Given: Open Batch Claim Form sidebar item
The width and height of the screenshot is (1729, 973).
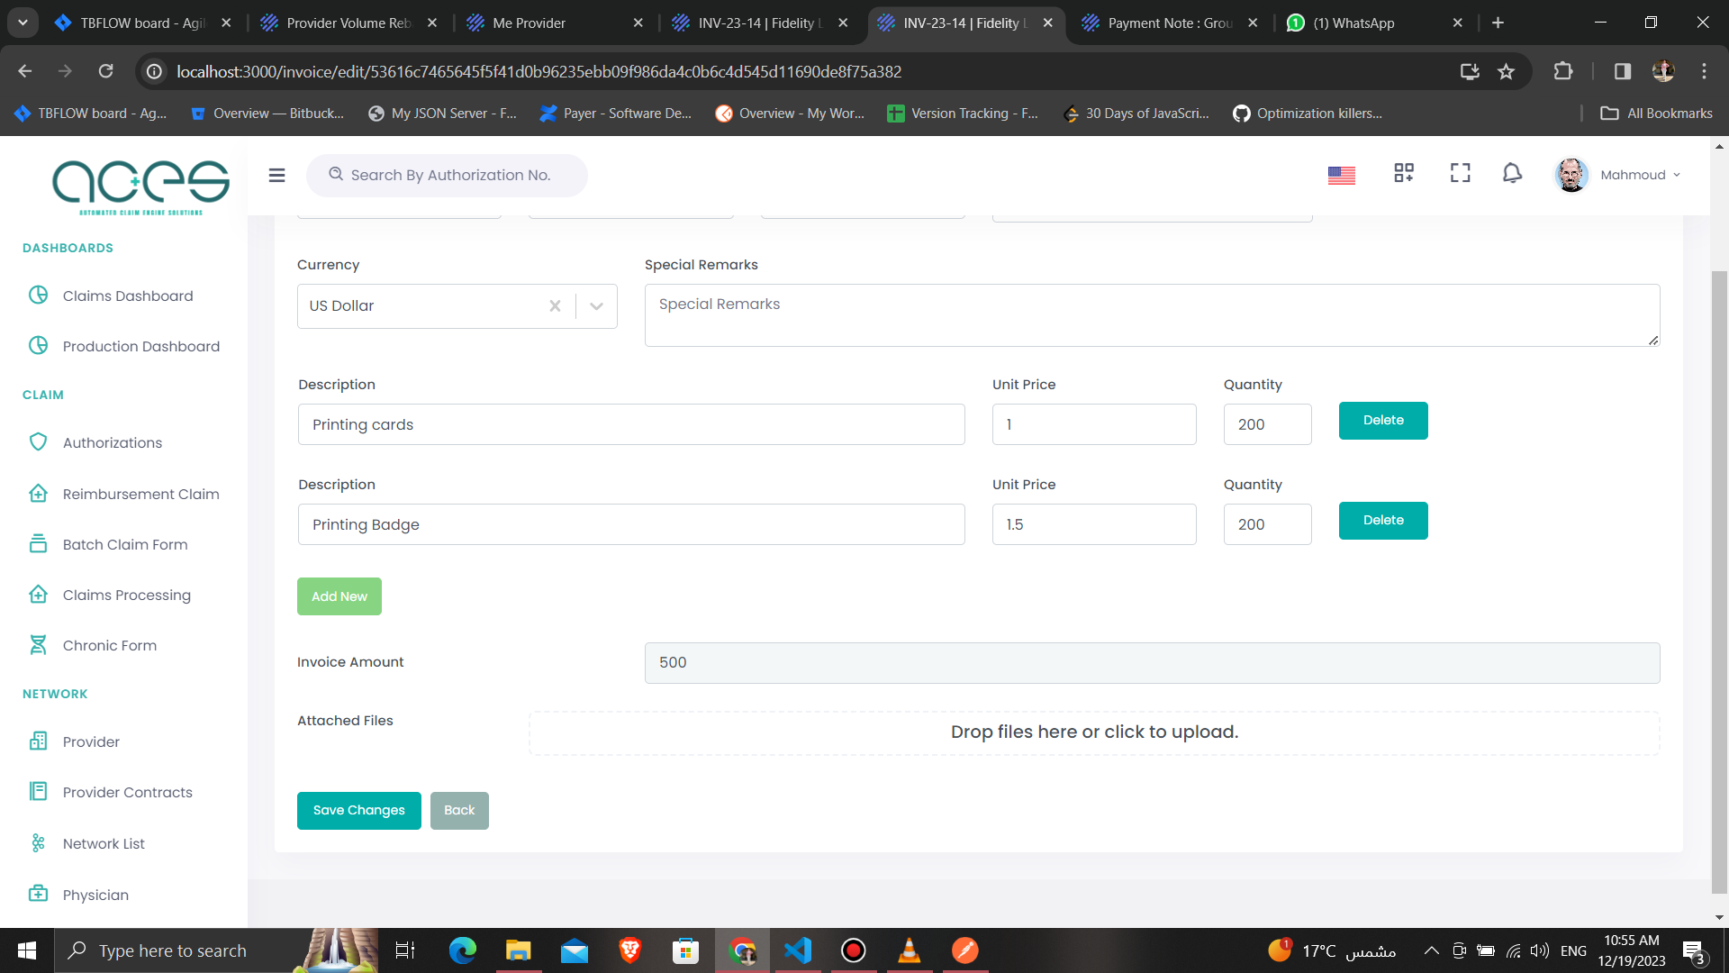Looking at the screenshot, I should click(125, 544).
